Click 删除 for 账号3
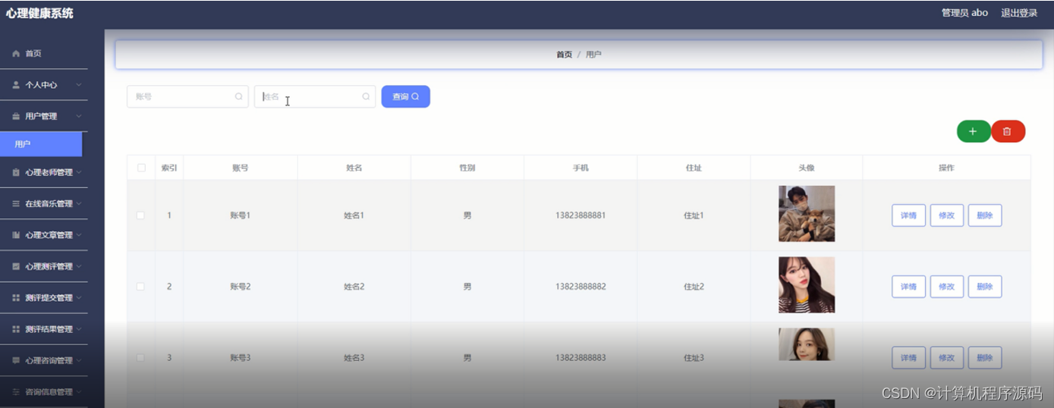1054x408 pixels. point(985,357)
